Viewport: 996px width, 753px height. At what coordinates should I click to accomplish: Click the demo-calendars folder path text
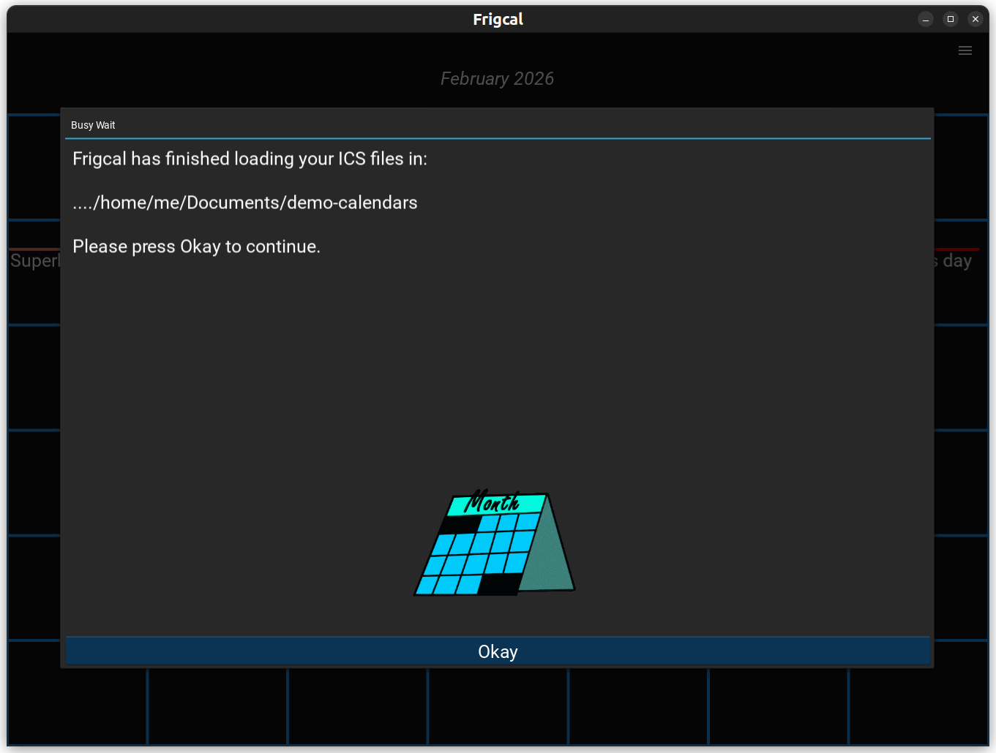click(244, 203)
